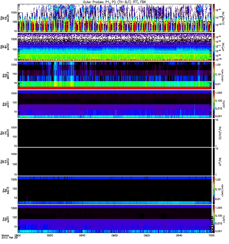Click the color bar beside thb edc34 spectrogram

(x=214, y=18)
